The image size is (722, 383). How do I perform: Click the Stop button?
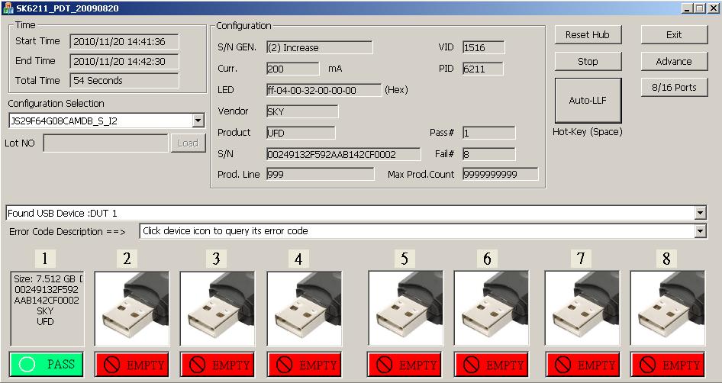tap(588, 62)
